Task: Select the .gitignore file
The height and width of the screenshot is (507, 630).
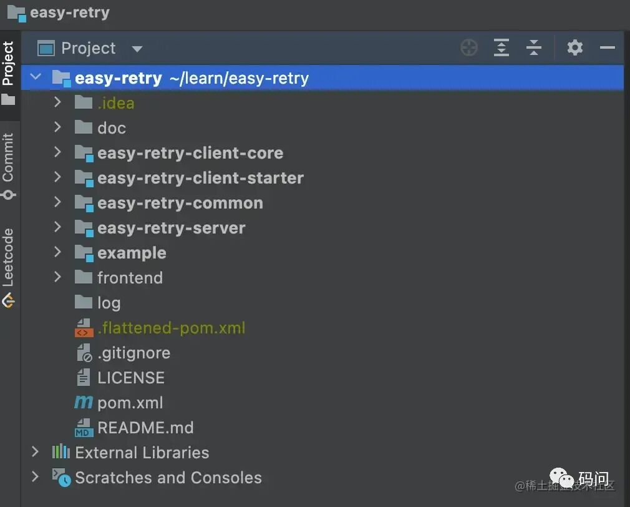Action: click(133, 353)
